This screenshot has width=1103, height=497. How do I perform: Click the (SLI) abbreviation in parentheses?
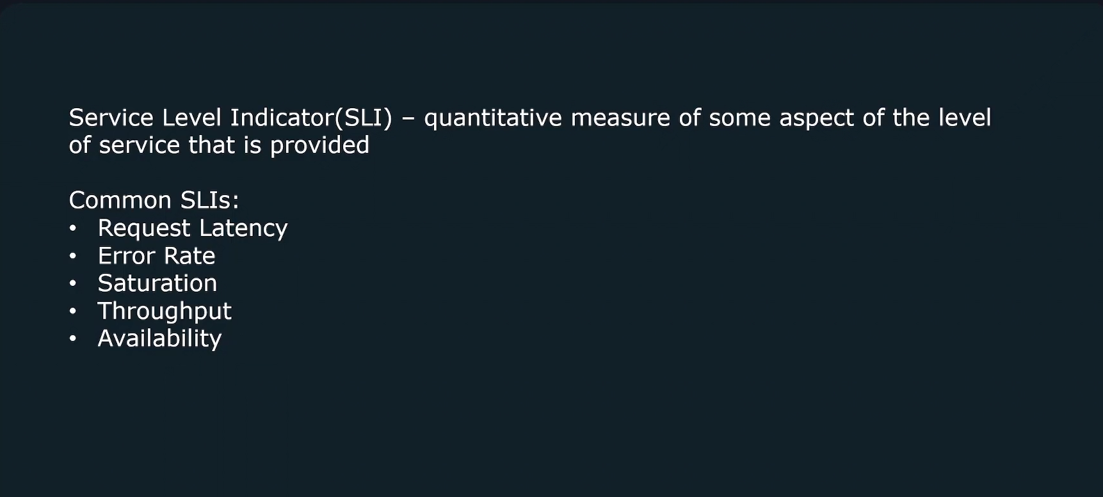[363, 118]
